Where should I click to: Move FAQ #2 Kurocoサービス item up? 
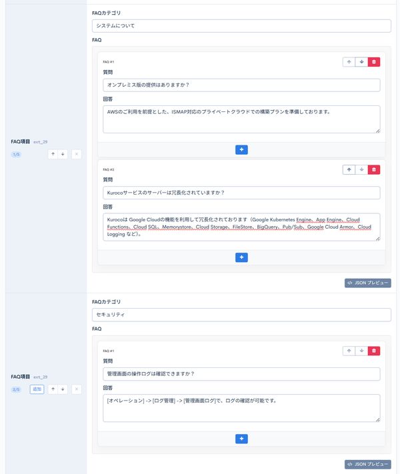[349, 169]
